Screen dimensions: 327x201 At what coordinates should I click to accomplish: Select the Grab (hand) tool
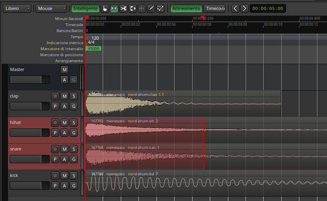point(104,8)
